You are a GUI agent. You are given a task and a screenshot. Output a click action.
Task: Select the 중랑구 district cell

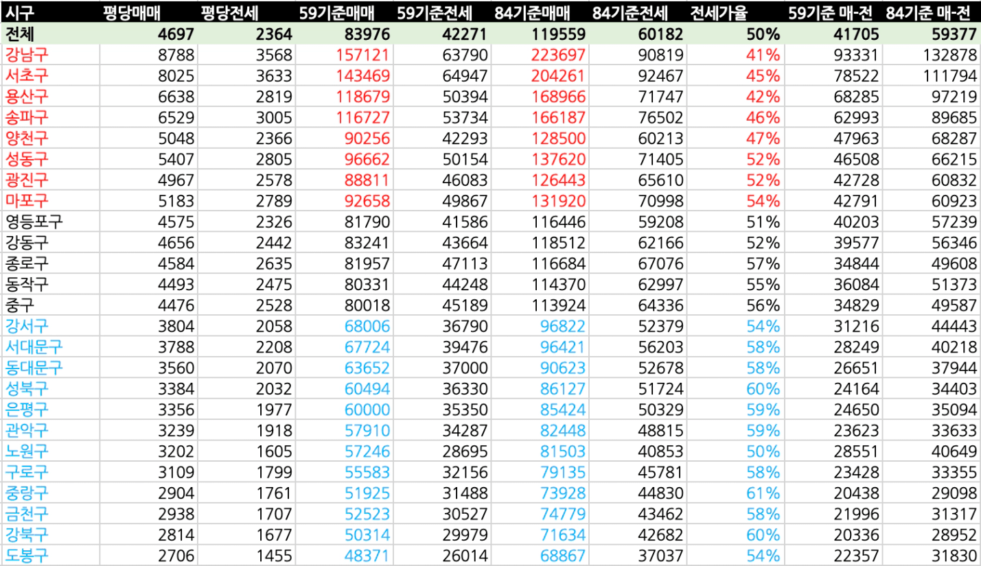click(x=27, y=493)
